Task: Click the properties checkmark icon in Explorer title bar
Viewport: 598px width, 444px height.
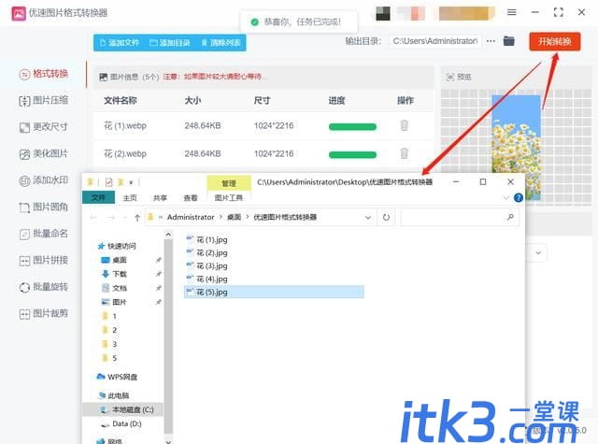Action: click(108, 182)
